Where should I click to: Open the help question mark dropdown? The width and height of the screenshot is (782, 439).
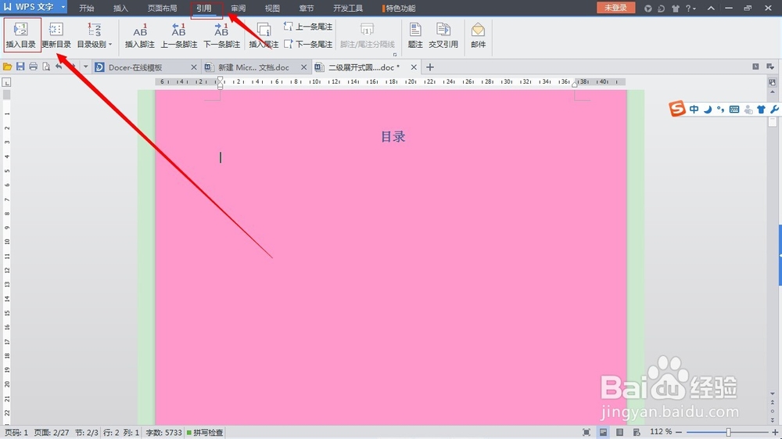pos(691,8)
